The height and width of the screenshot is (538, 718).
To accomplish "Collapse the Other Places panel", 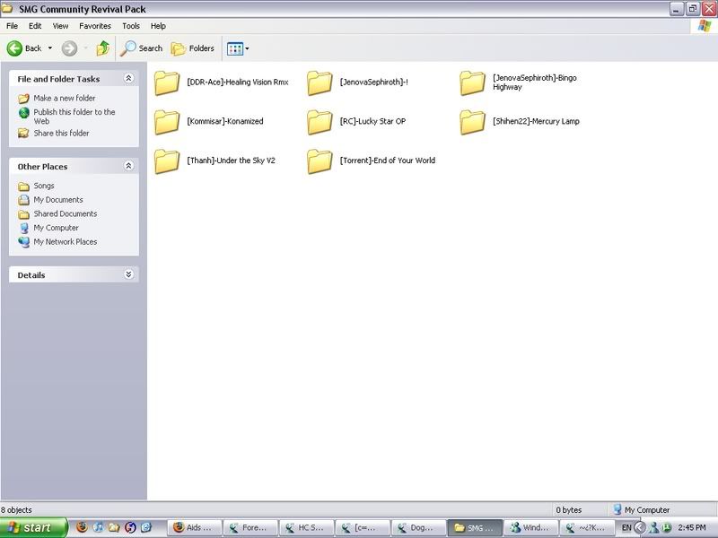I will point(128,166).
